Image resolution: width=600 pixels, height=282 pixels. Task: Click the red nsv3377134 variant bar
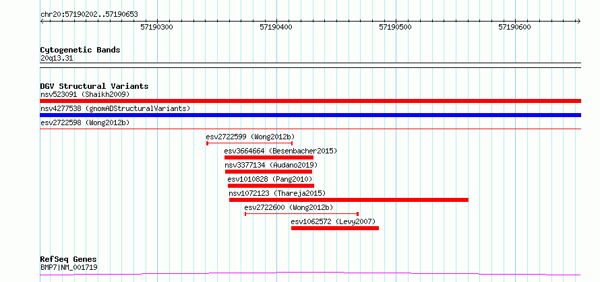(268, 172)
